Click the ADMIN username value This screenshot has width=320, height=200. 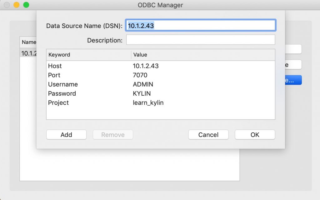[x=143, y=84]
